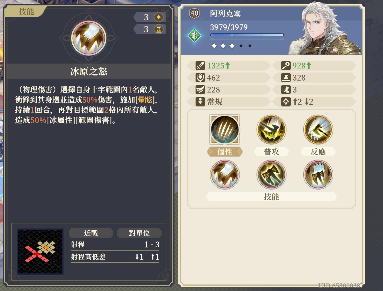Click the hourglass cooldown icon

(159, 29)
